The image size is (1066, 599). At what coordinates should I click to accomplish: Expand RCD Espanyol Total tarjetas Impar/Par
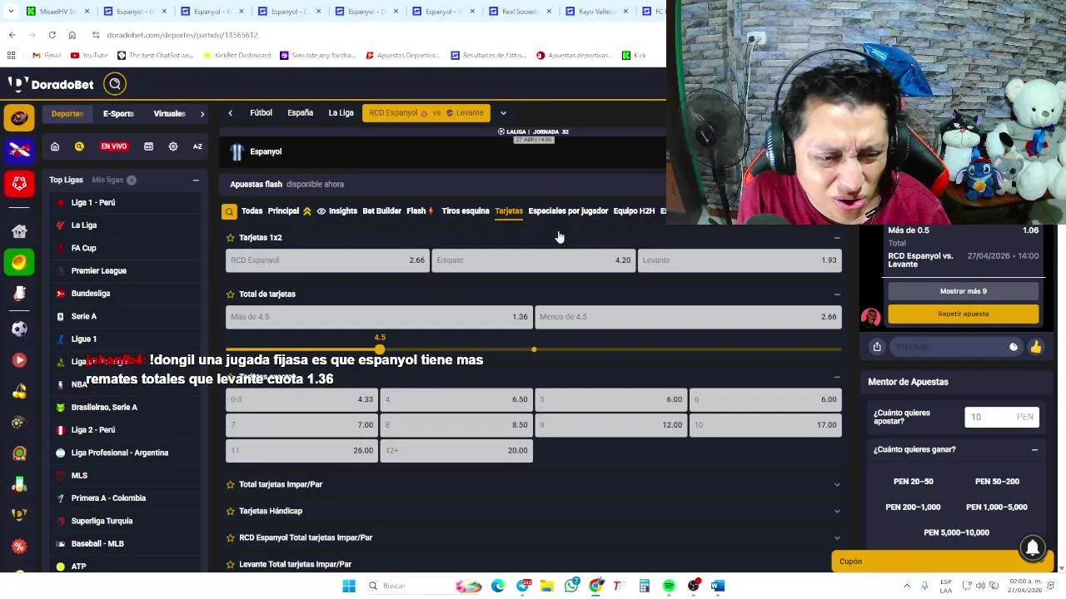837,537
